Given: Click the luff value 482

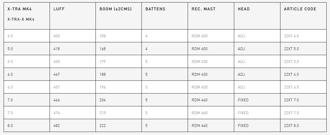Looking at the screenshot, I should click(57, 126).
